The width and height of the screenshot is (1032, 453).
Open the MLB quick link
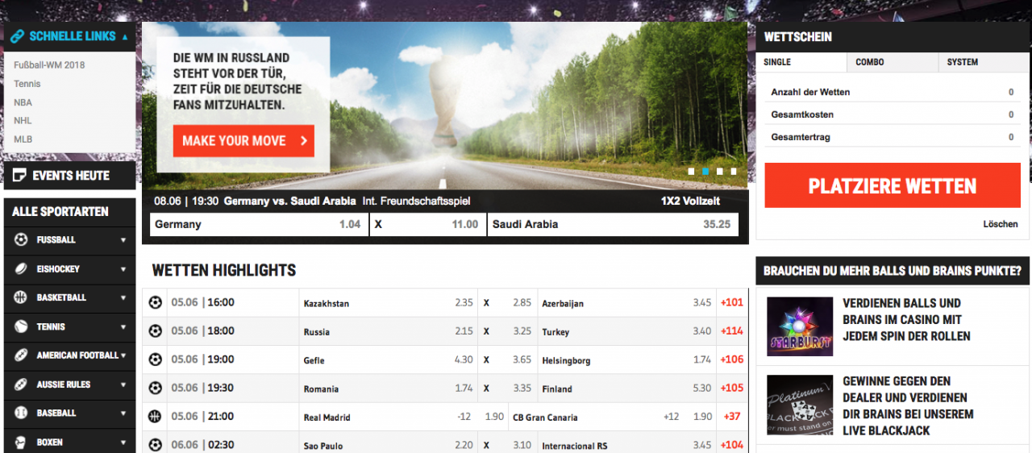[x=23, y=139]
